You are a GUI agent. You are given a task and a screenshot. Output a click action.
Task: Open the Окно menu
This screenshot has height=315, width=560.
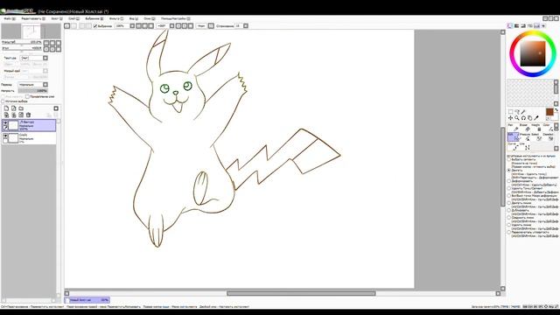(x=150, y=18)
